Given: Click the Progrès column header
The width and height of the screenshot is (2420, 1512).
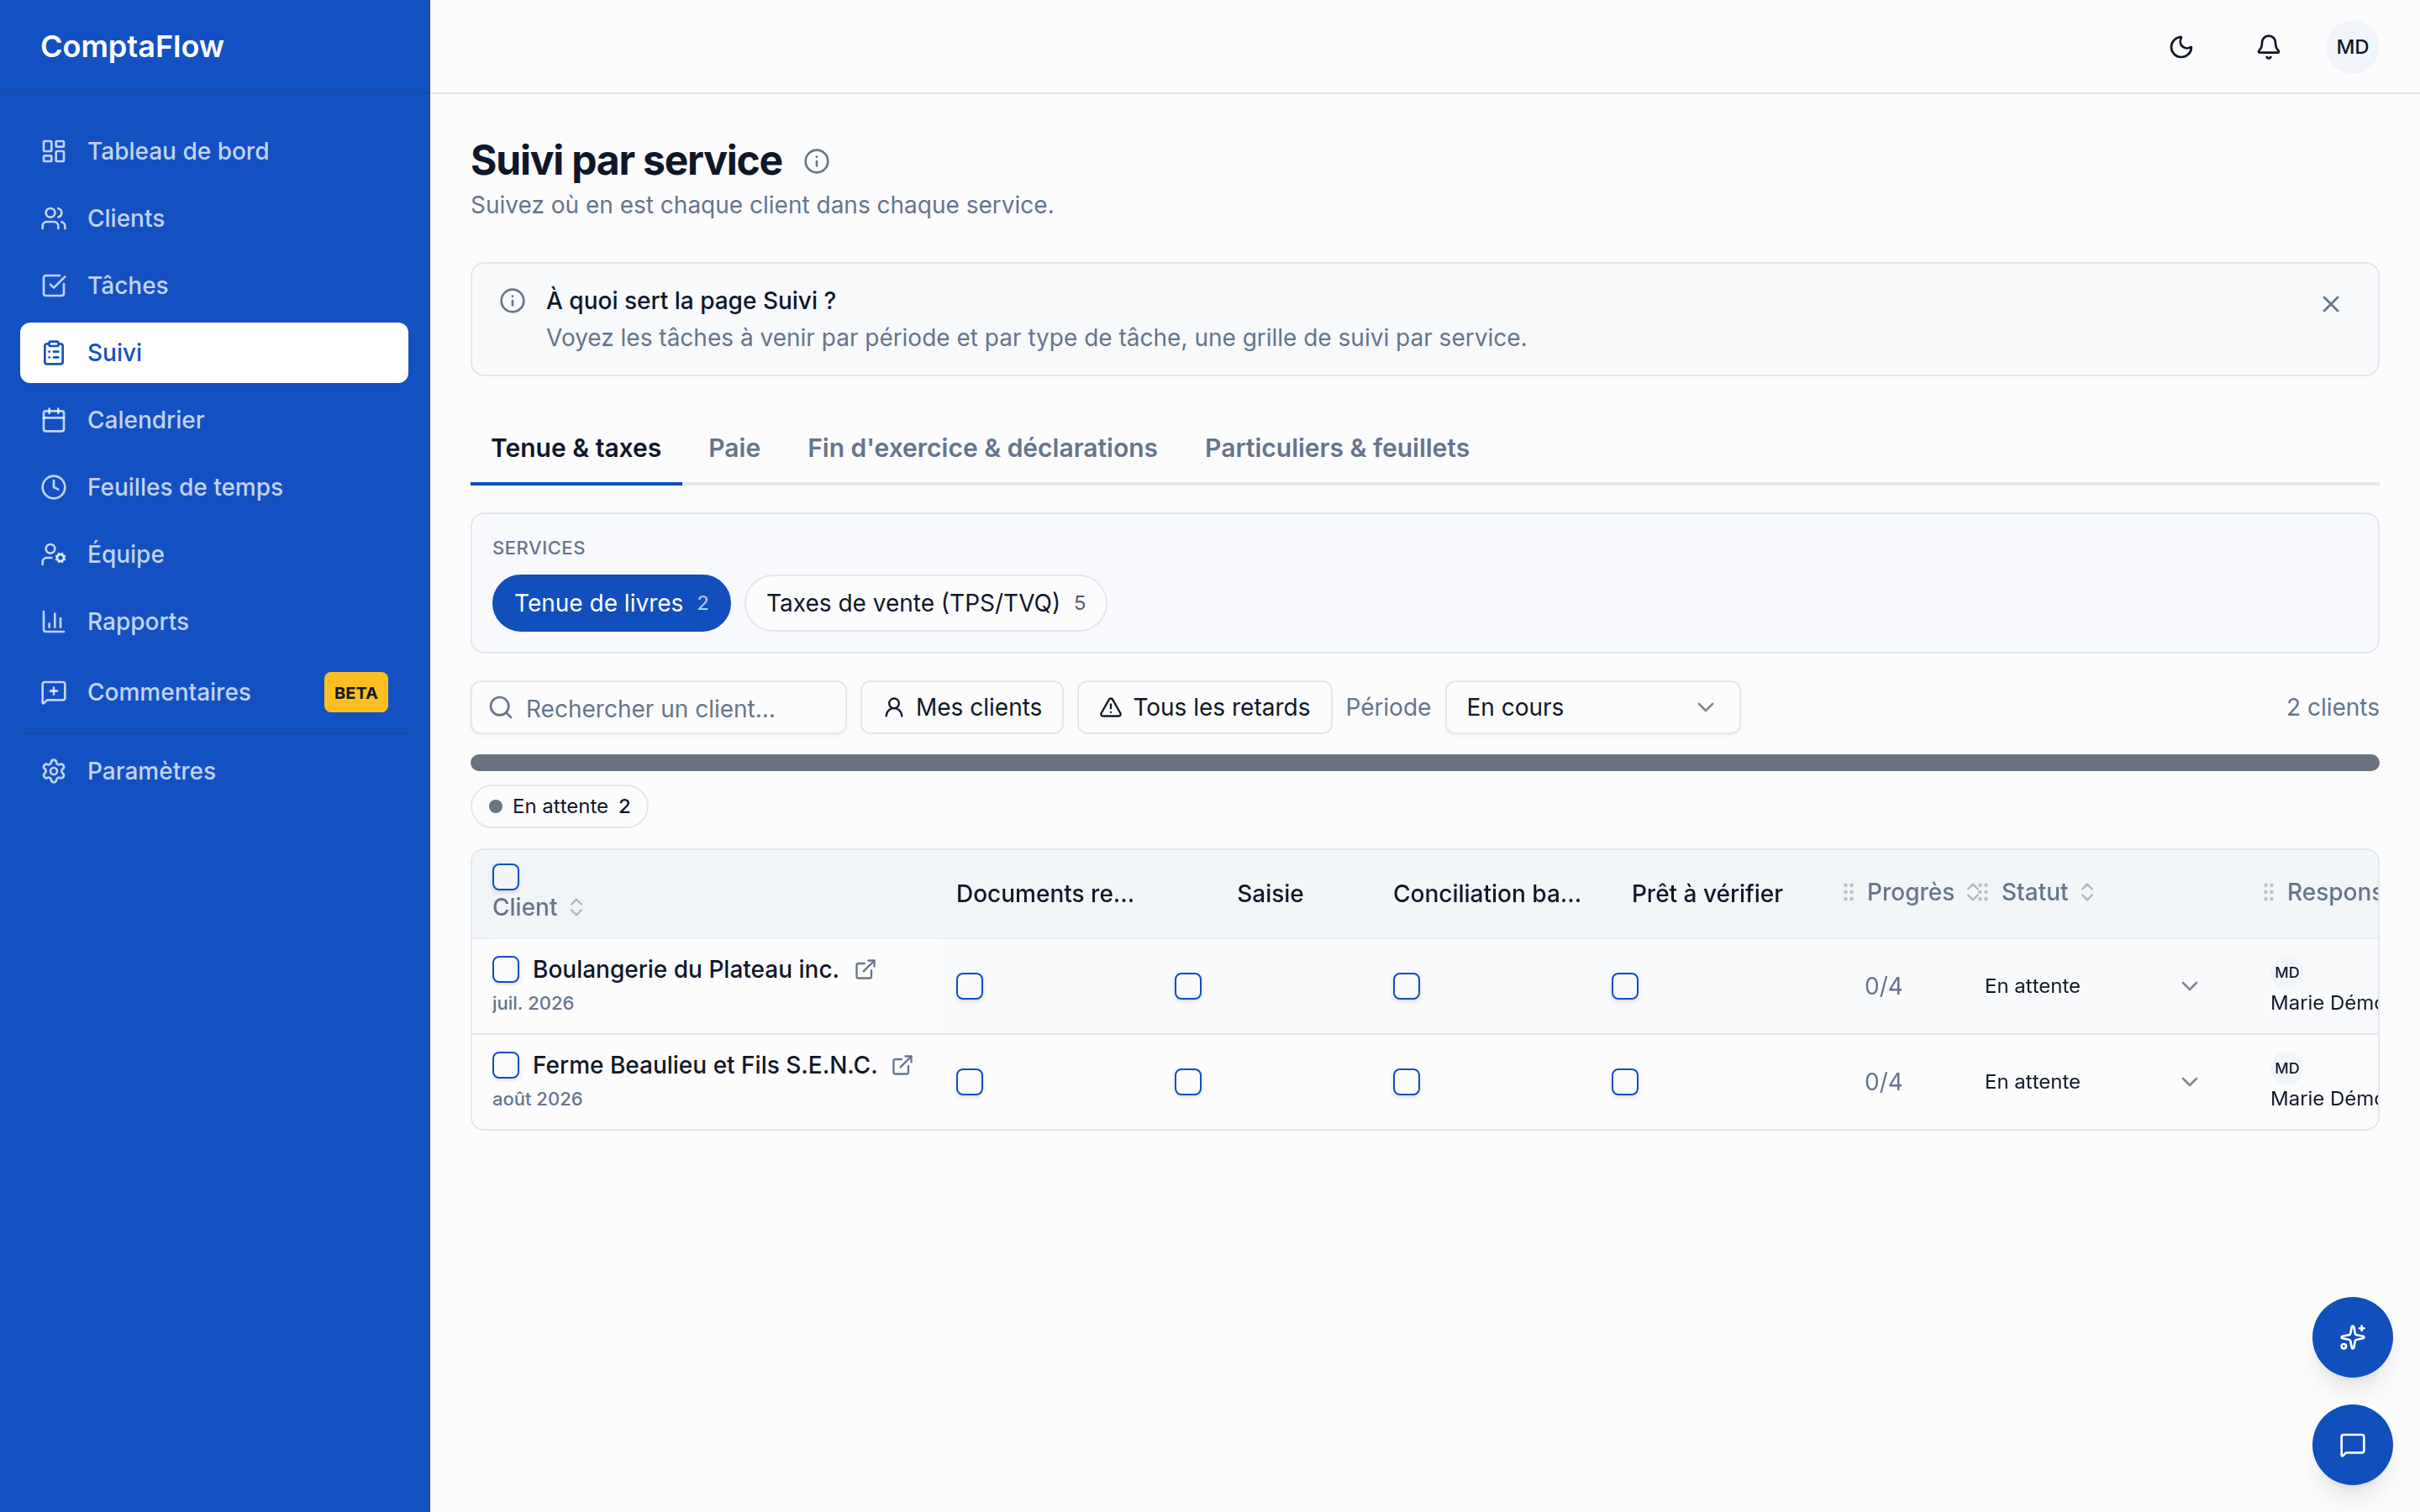Looking at the screenshot, I should click(x=1910, y=892).
